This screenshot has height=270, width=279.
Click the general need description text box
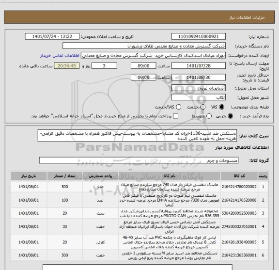click(x=138, y=136)
